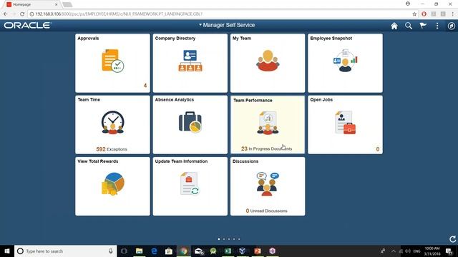Open Microsoft Store from the taskbar
The image size is (458, 257).
click(169, 251)
